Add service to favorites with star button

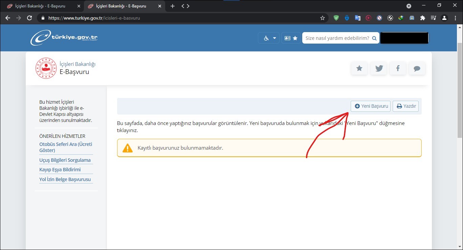(x=359, y=69)
